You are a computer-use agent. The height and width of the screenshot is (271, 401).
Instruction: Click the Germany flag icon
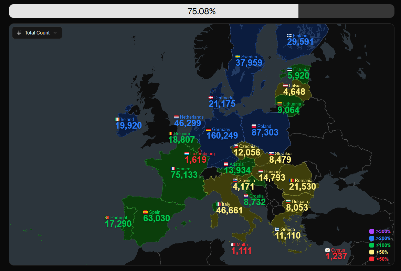coord(209,130)
